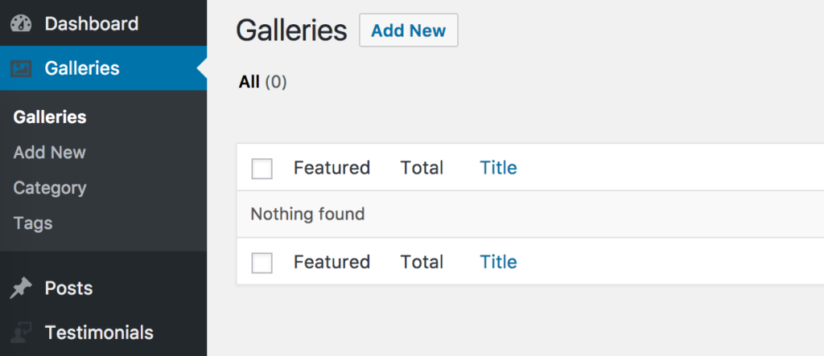Choose Add New in the sidebar submenu
The height and width of the screenshot is (356, 824).
49,153
